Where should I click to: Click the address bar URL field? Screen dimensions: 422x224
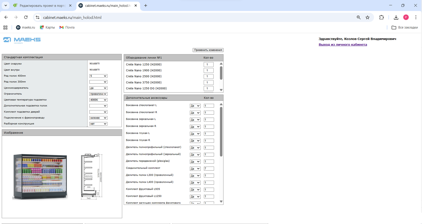click(x=198, y=17)
